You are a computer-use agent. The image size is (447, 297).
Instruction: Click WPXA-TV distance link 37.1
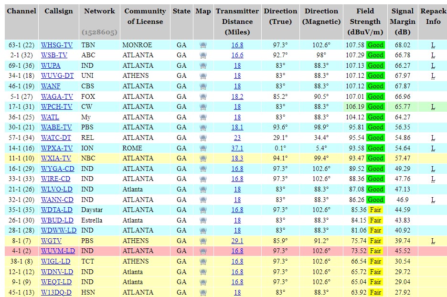(x=237, y=148)
